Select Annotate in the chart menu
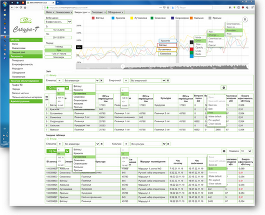The height and width of the screenshot is (215, 265). point(234,31)
